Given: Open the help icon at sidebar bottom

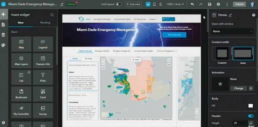Looking at the screenshot, I should (x=3, y=122).
